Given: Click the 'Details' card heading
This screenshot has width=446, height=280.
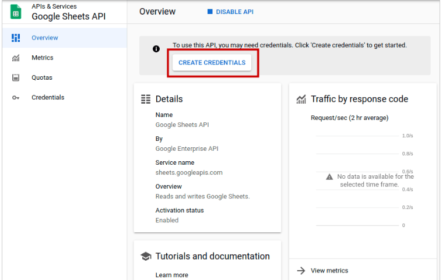Looking at the screenshot, I should tap(169, 99).
